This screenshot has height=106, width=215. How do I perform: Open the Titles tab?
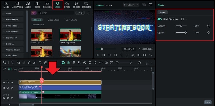coord(37,5)
